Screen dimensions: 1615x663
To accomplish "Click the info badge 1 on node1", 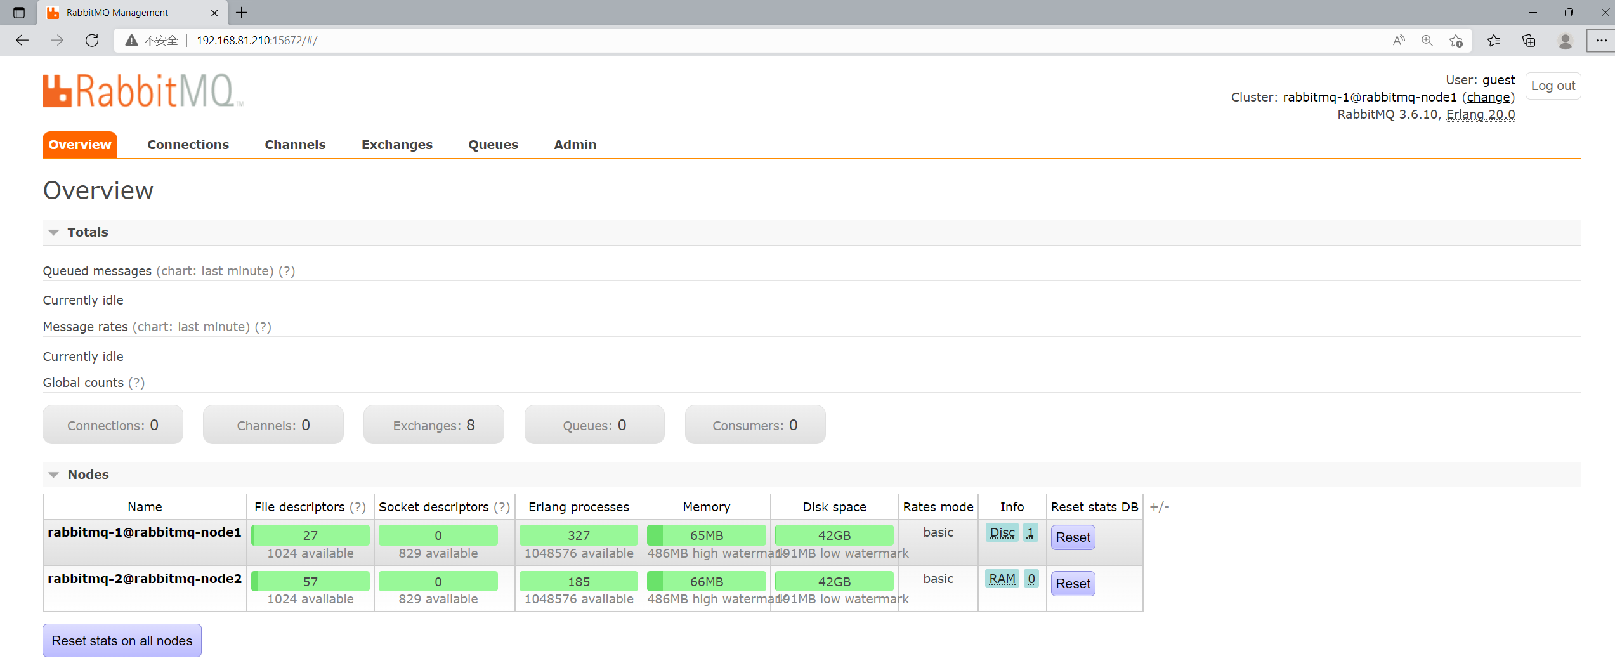I will [1031, 532].
